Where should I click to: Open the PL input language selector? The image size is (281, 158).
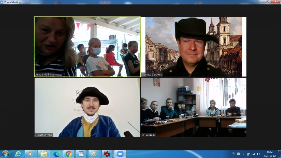coord(234,154)
